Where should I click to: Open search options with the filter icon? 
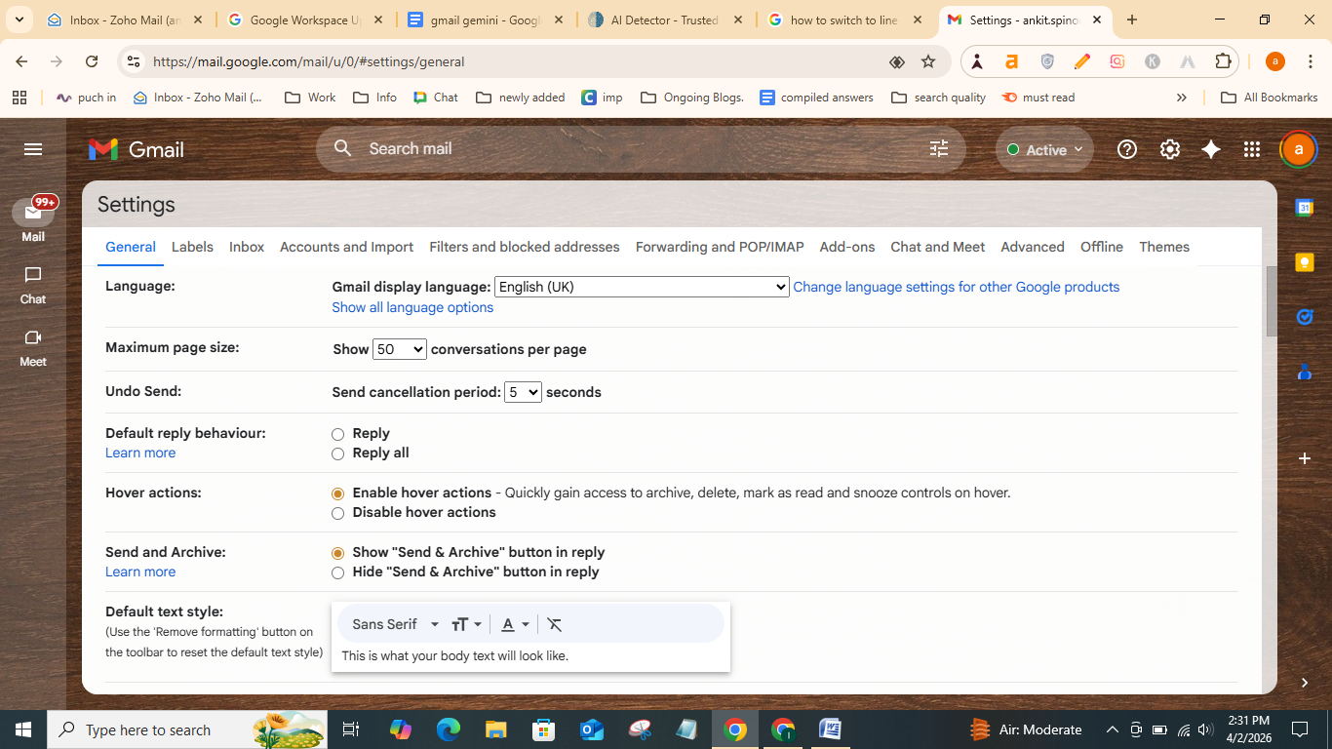(x=938, y=148)
